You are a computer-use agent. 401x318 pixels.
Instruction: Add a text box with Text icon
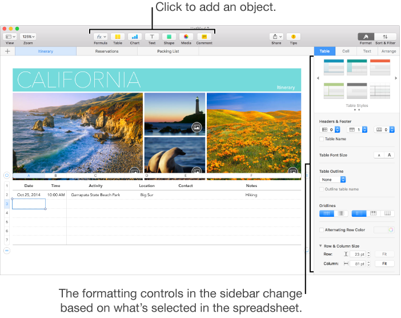tap(152, 37)
